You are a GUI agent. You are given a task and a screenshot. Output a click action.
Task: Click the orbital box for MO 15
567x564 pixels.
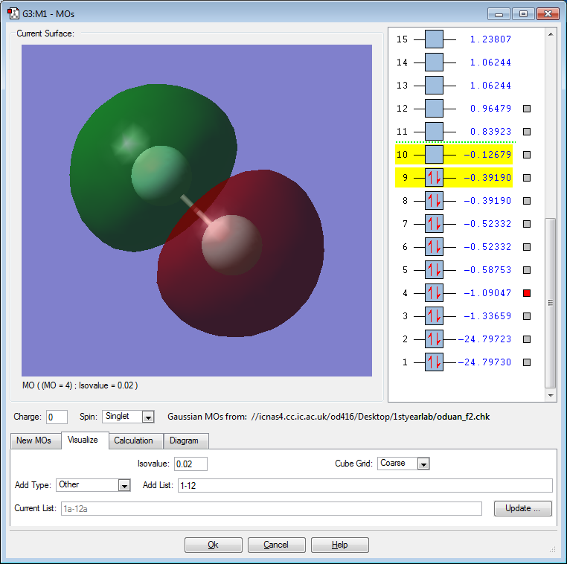tap(434, 39)
